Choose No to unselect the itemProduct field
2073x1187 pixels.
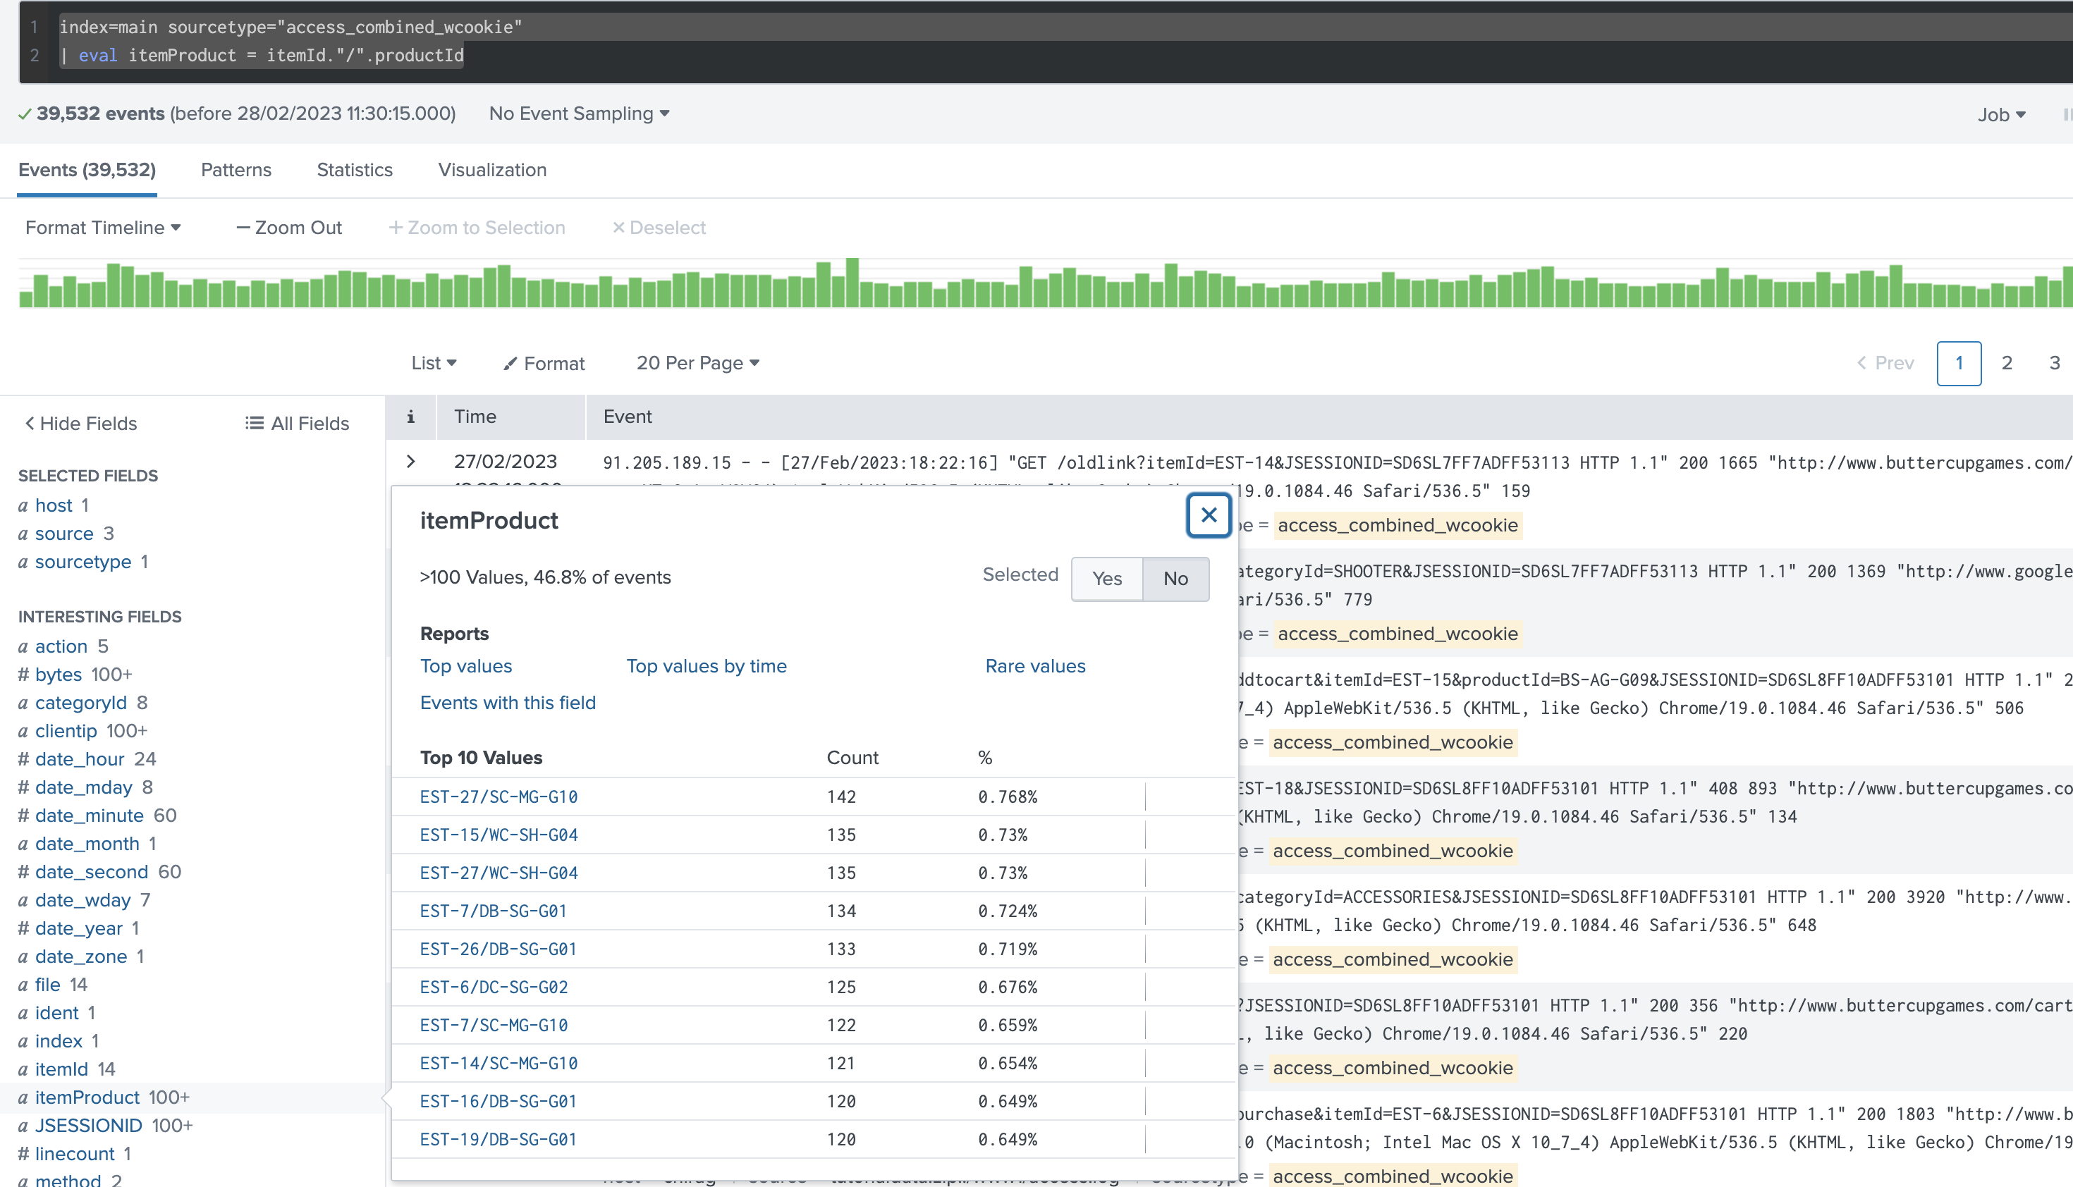click(1175, 579)
